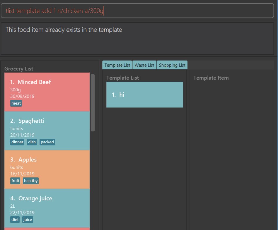Viewport: 278px width, 230px height.
Task: Click the command input field
Action: coord(137,11)
